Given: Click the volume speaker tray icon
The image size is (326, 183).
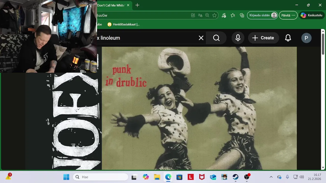Looking at the screenshot, I should [x=302, y=177].
